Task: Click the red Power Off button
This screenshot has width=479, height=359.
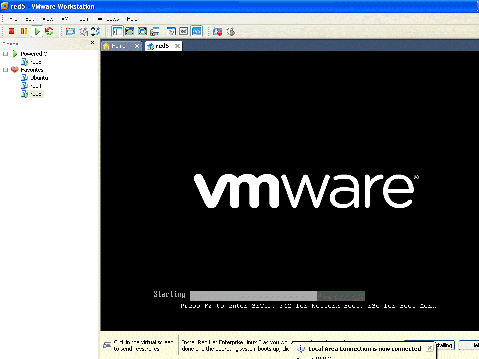Action: [12, 31]
